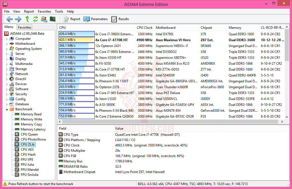This screenshot has height=189, width=292.
Task: Collapse the Benchmark tree node
Action: click(7, 109)
